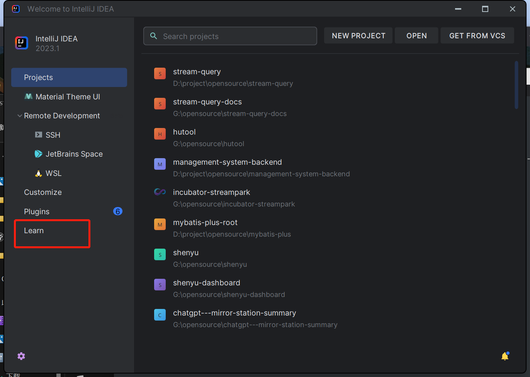Click the Plugins update count badge
This screenshot has height=377, width=530.
tap(117, 211)
